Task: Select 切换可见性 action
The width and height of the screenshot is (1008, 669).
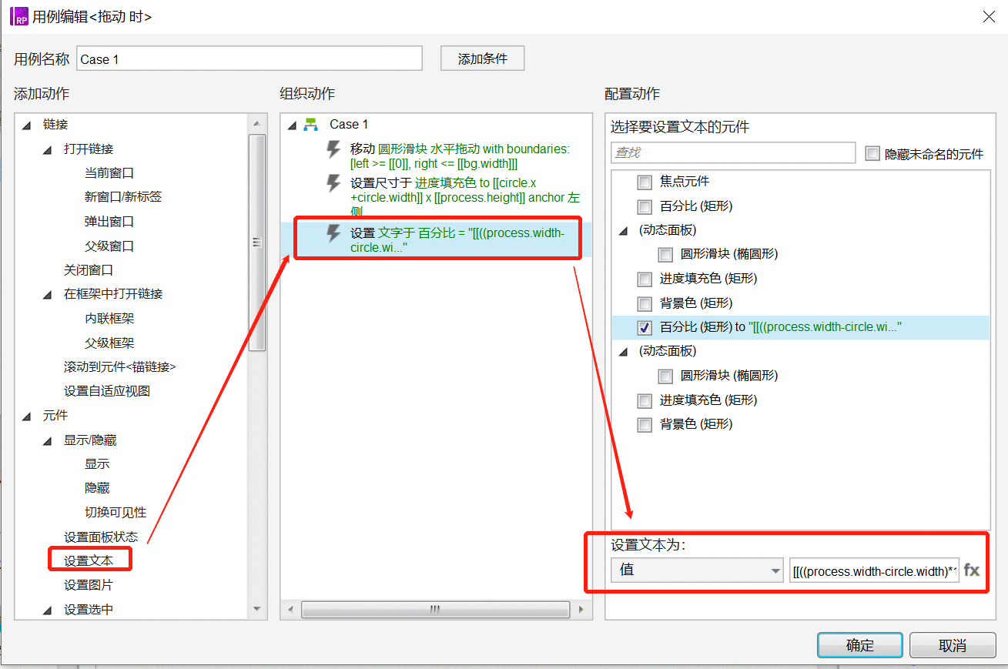Action: click(x=115, y=513)
